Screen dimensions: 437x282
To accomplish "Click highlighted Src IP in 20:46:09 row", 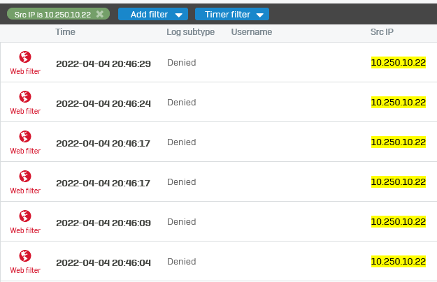I will click(x=399, y=222).
